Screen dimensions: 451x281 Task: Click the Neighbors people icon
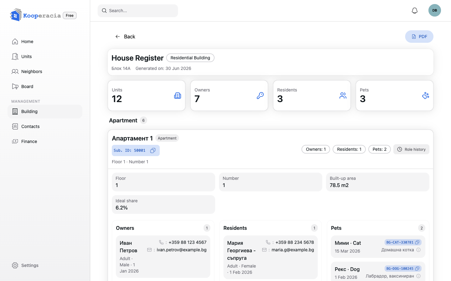pyautogui.click(x=15, y=71)
